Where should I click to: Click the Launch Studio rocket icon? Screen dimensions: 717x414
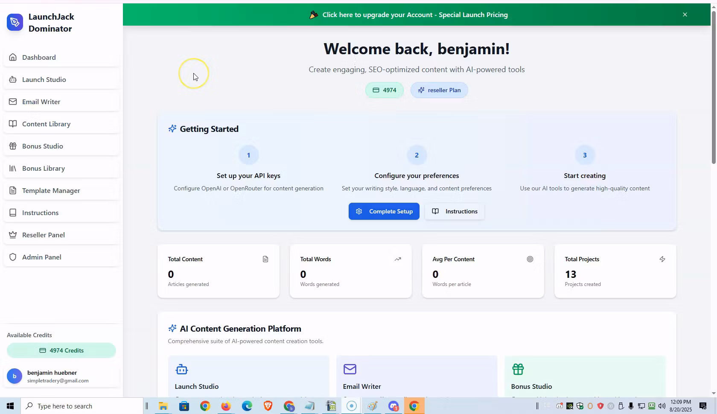click(13, 79)
